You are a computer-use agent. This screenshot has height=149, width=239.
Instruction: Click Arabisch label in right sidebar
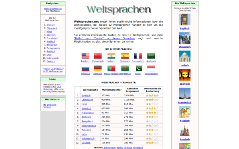(184, 121)
